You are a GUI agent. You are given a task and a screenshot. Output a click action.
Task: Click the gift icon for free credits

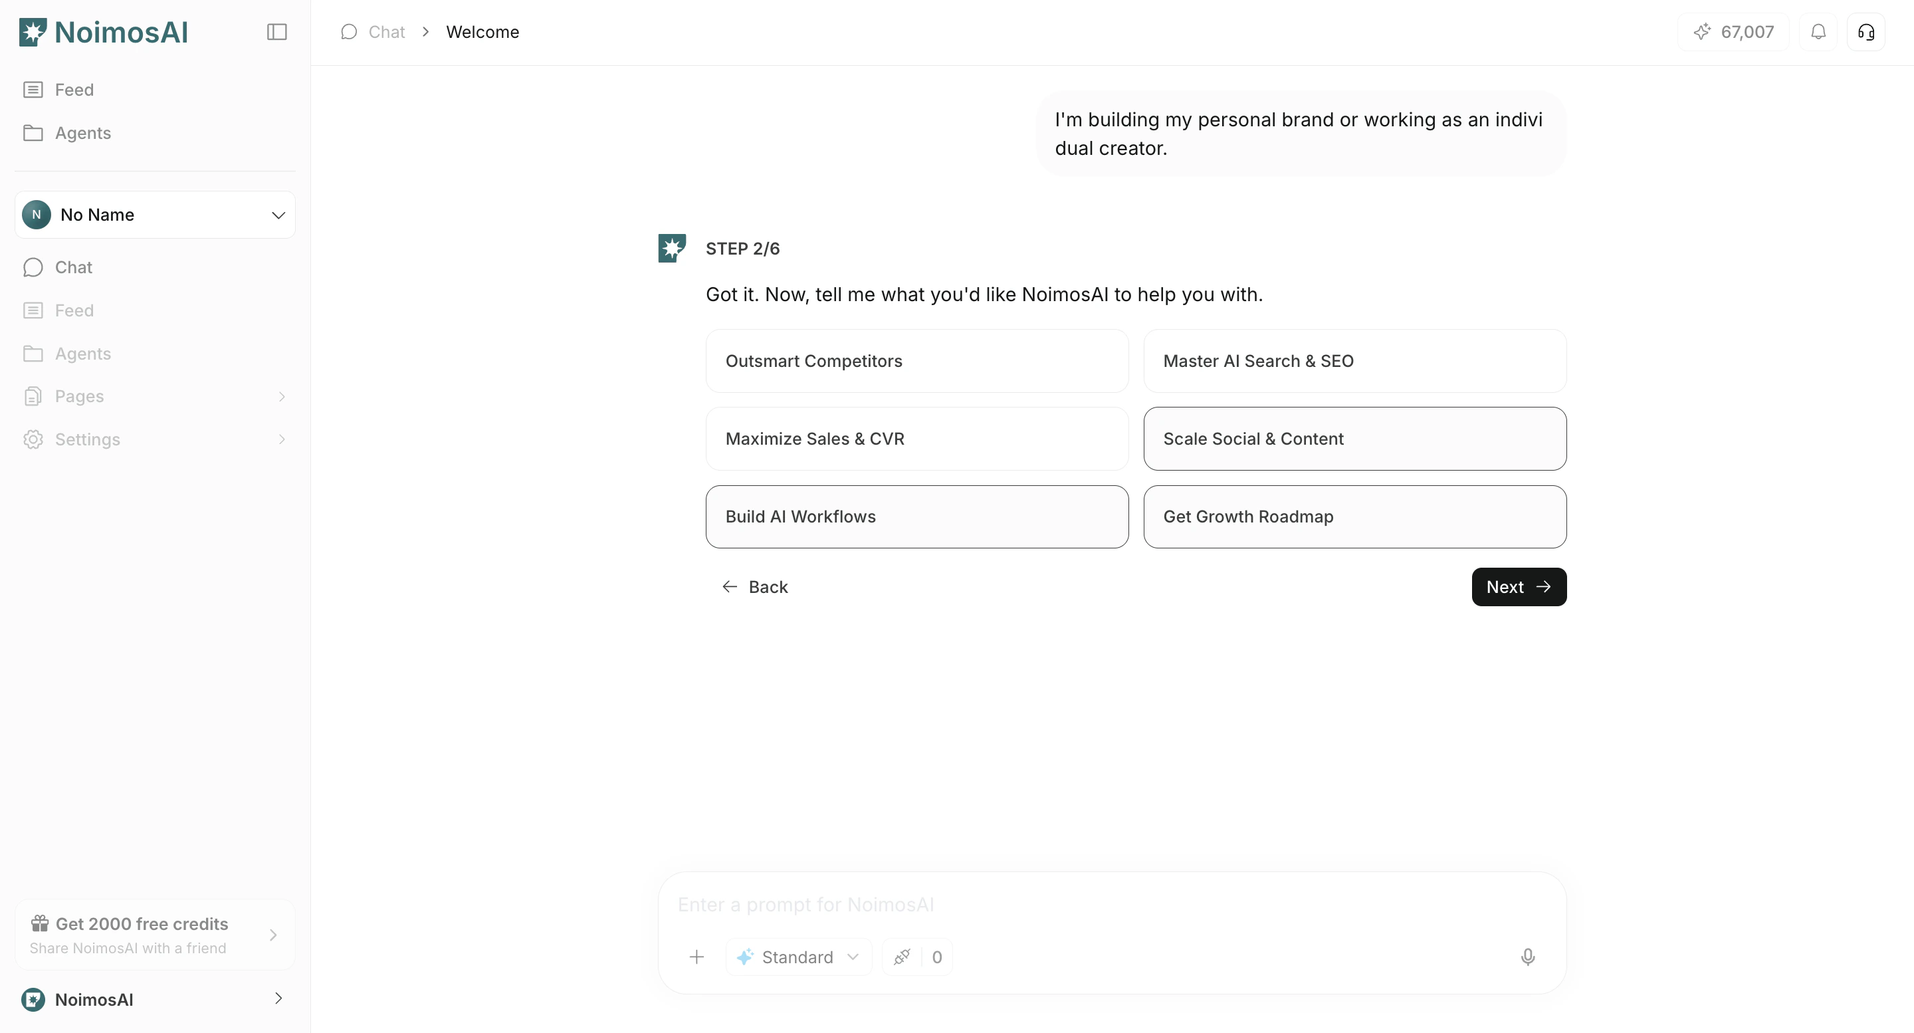40,923
